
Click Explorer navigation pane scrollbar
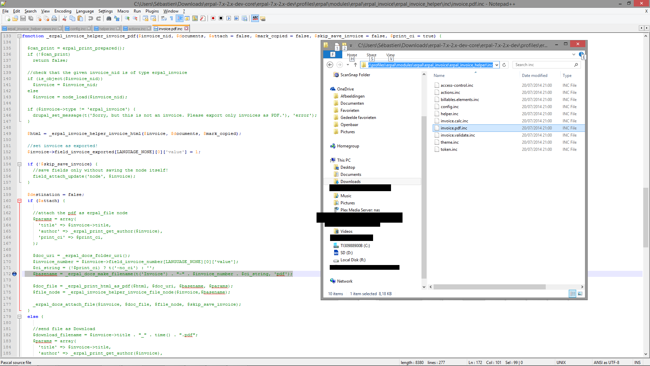click(424, 197)
